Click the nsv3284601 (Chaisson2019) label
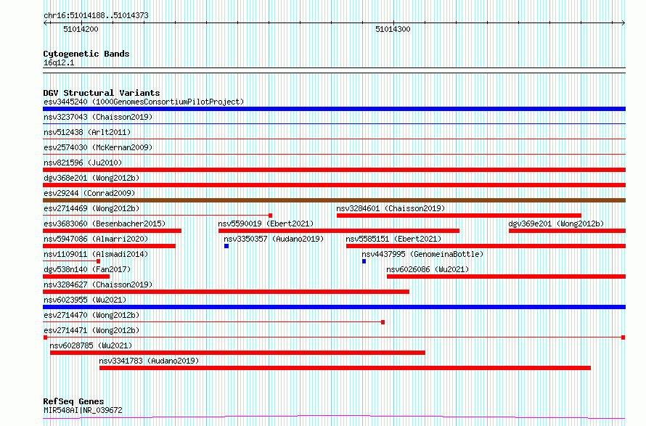The width and height of the screenshot is (646, 426). click(x=391, y=208)
